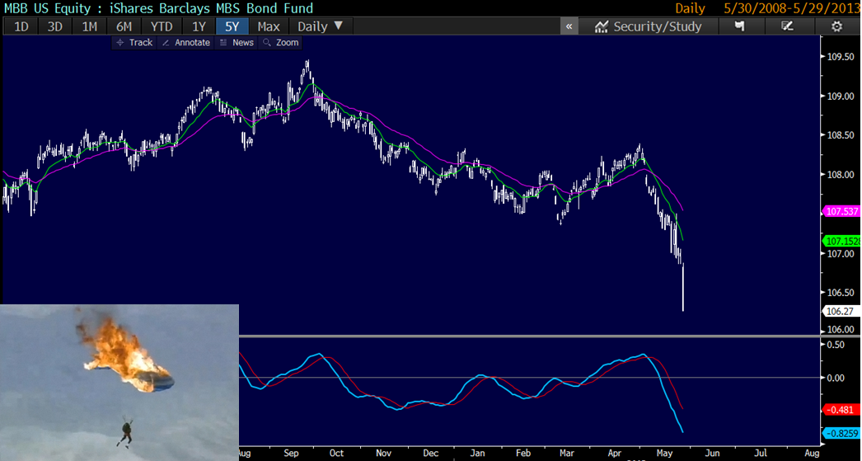Activate the Zoom tool
This screenshot has height=461, width=862.
click(x=280, y=42)
